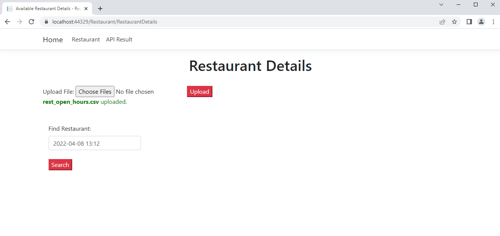
Task: Click the No file chosen text
Action: point(135,91)
